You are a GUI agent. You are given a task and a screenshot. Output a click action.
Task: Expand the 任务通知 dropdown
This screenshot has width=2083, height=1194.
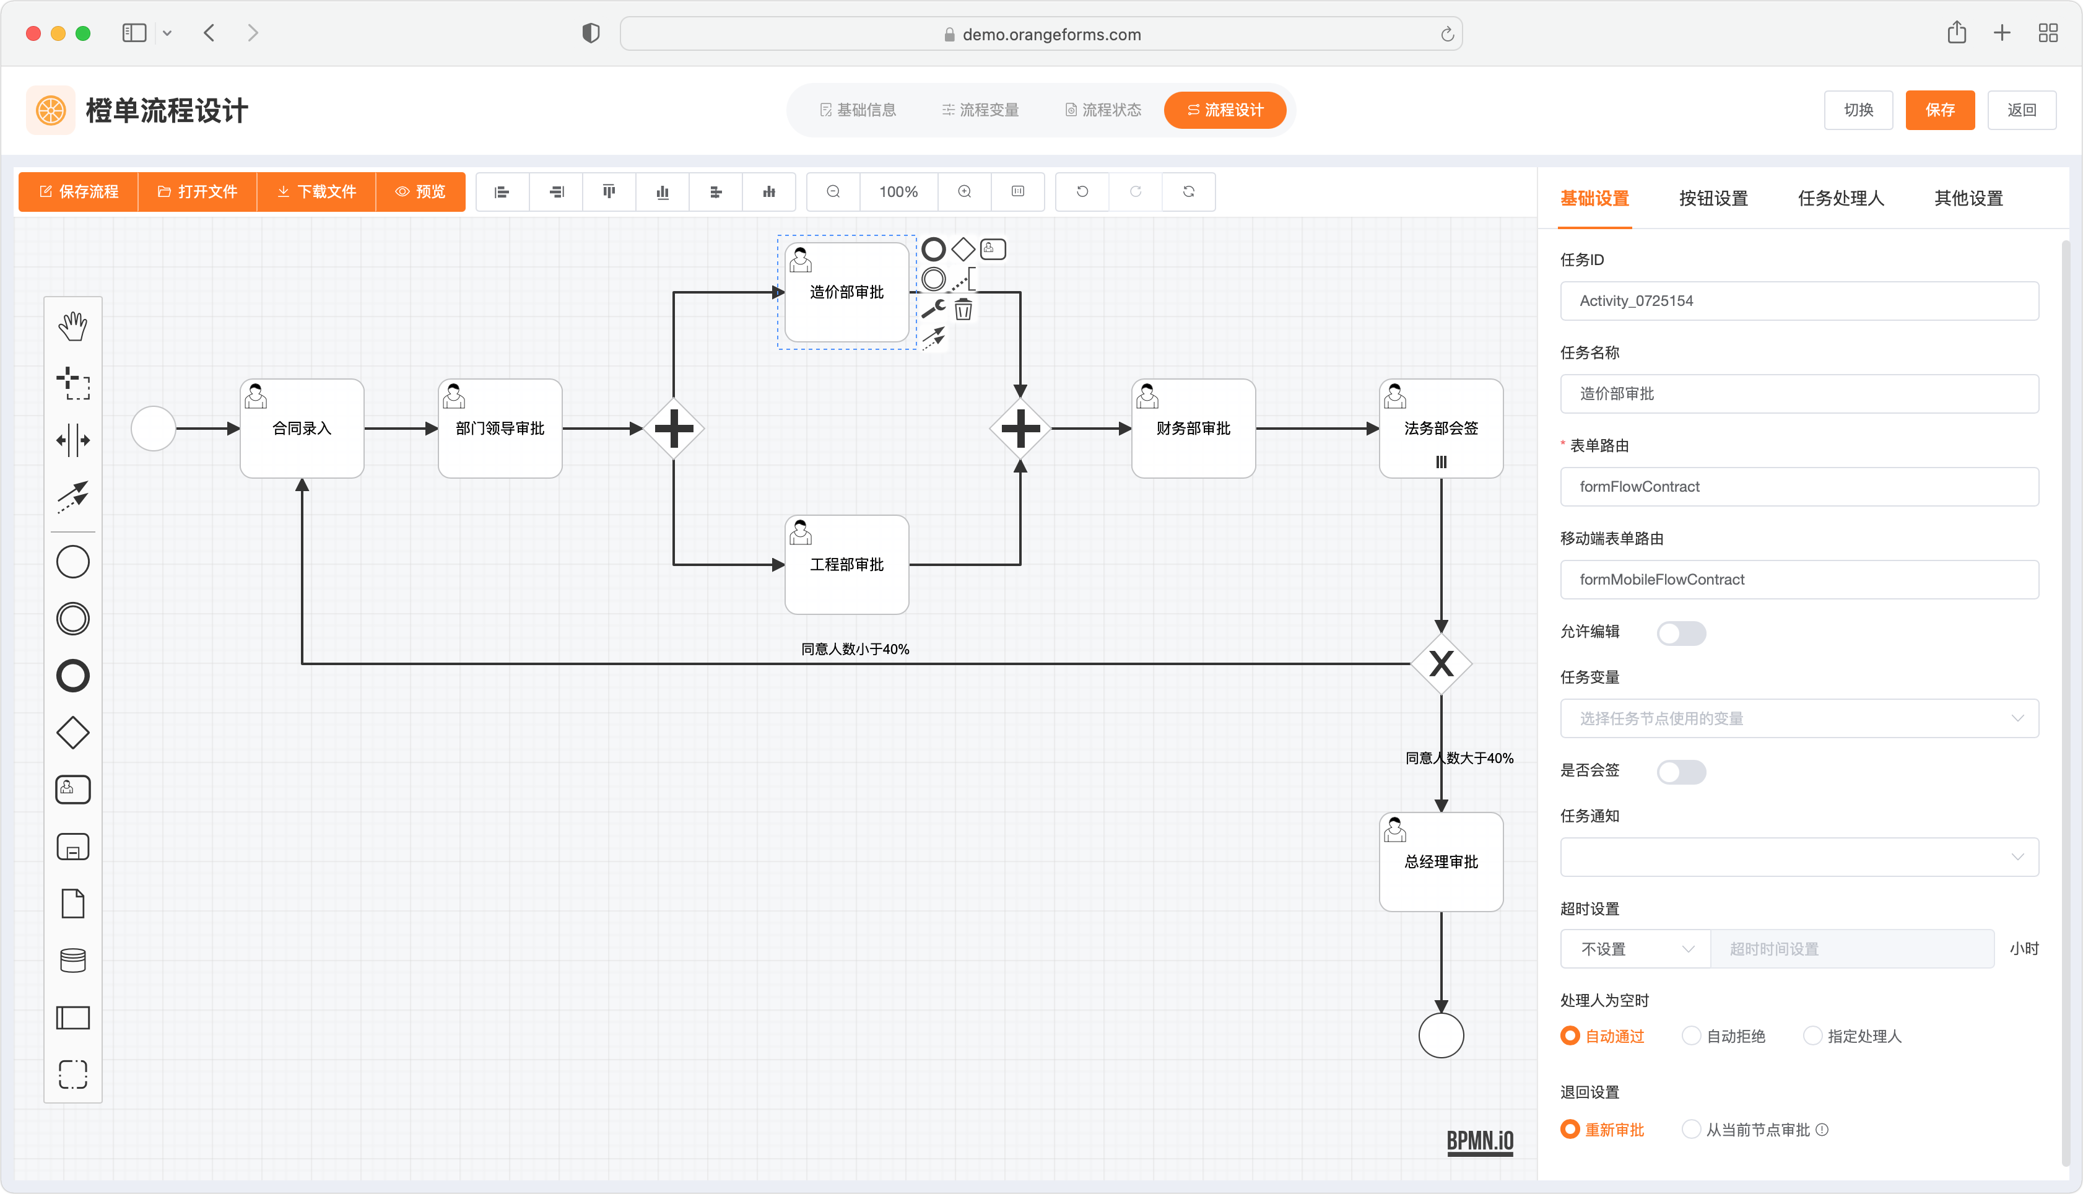click(1799, 857)
